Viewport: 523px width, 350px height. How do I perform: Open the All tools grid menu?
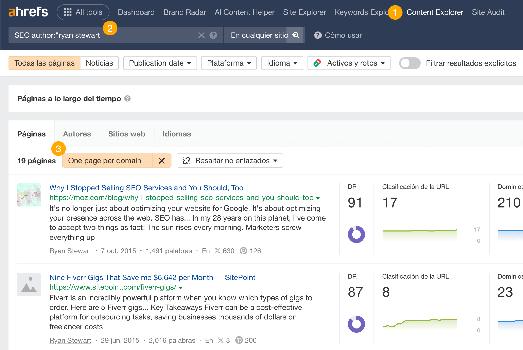coord(83,12)
